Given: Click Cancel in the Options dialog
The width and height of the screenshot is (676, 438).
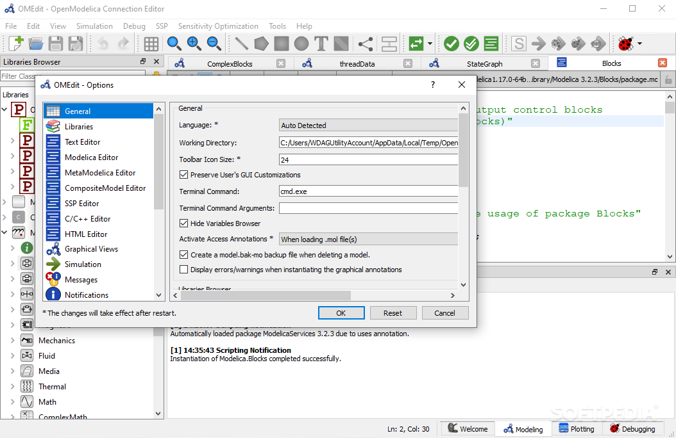Looking at the screenshot, I should (444, 312).
